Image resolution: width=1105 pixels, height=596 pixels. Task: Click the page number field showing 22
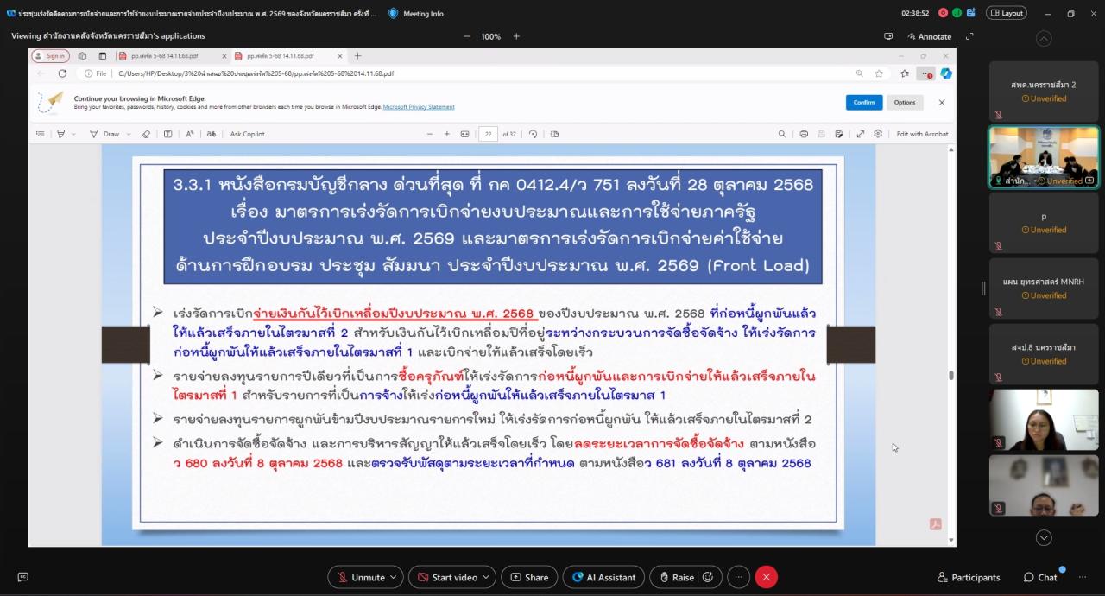(x=489, y=134)
